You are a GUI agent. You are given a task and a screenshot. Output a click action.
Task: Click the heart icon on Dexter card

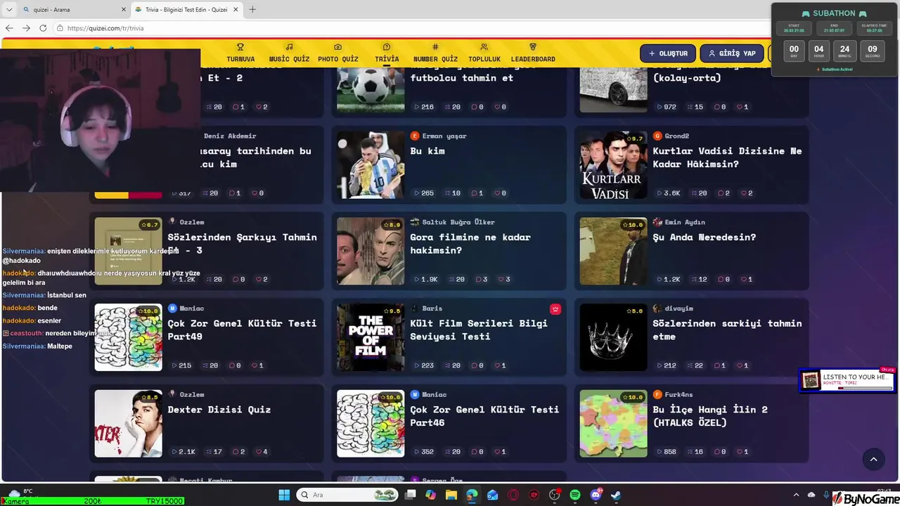pyautogui.click(x=257, y=451)
